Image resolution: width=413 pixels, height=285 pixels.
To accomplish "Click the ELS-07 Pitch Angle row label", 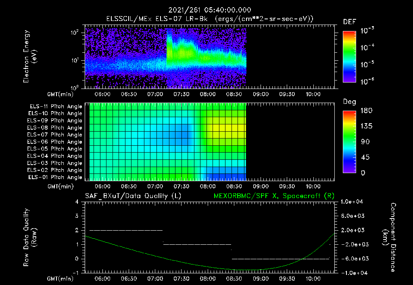I will click(x=55, y=134).
